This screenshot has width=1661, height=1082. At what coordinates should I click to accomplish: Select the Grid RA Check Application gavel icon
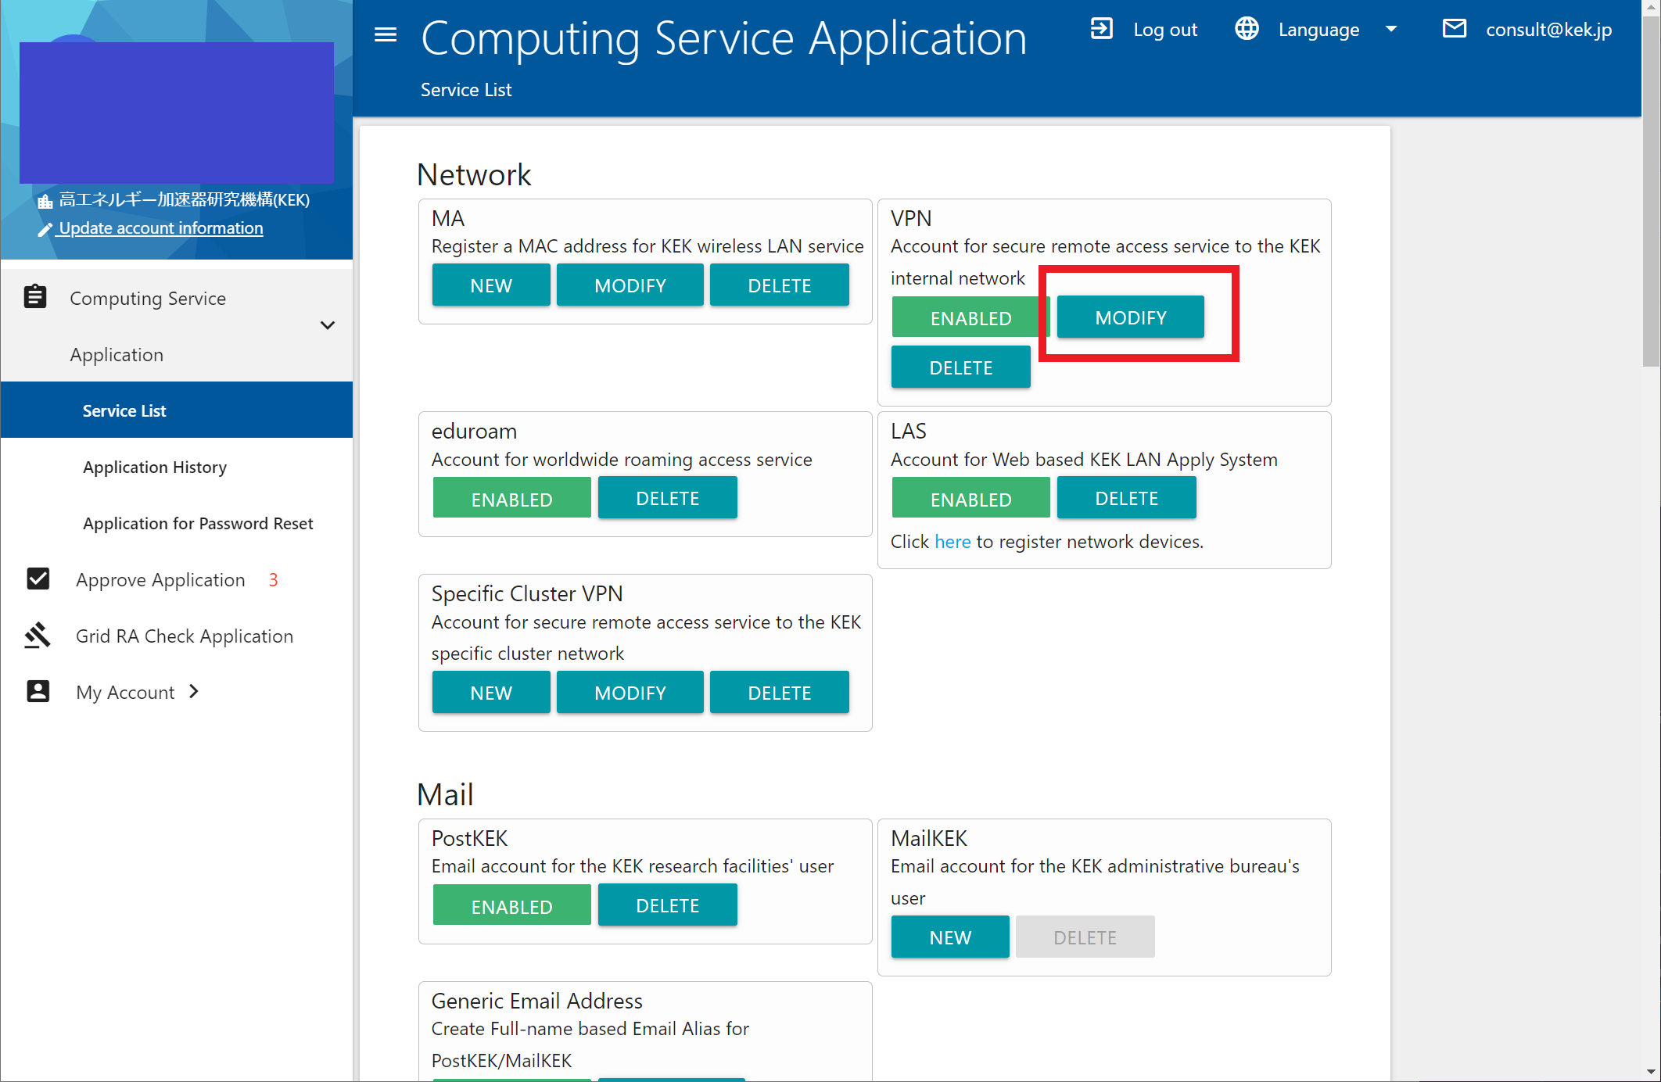(x=38, y=635)
